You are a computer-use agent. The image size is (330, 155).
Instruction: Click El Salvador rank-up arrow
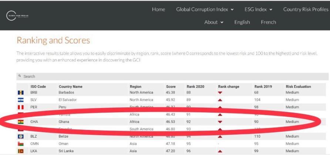click(x=220, y=100)
